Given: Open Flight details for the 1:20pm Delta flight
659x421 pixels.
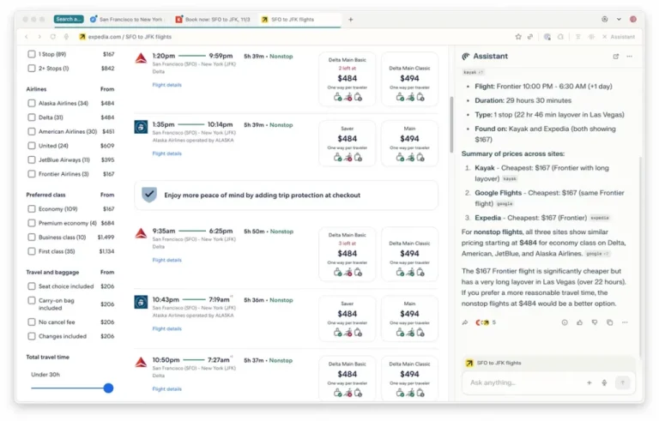Looking at the screenshot, I should [x=166, y=85].
